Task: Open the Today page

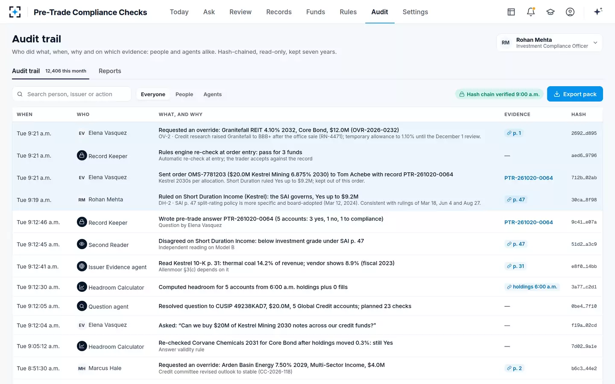Action: click(179, 12)
